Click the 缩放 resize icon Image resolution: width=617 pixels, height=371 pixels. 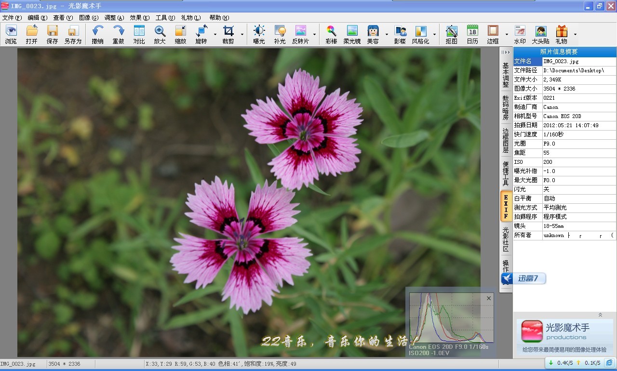point(180,35)
